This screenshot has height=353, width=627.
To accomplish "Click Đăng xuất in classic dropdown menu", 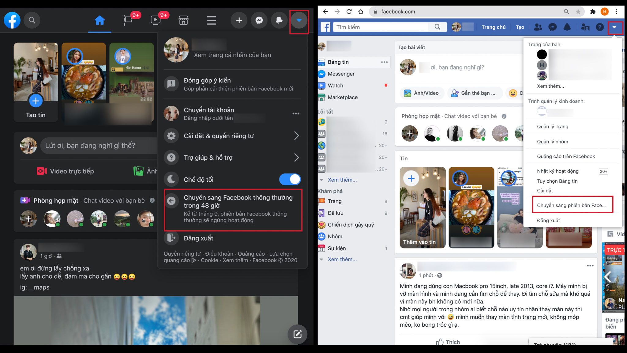I will coord(548,220).
